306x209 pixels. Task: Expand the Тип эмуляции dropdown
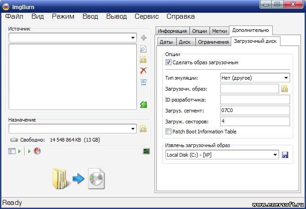coord(286,78)
